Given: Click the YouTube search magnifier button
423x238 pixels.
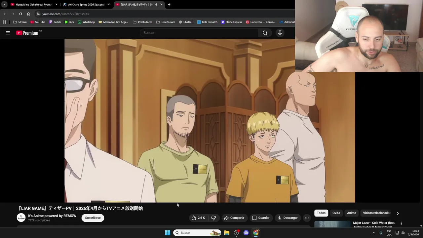Looking at the screenshot, I should click(x=265, y=33).
